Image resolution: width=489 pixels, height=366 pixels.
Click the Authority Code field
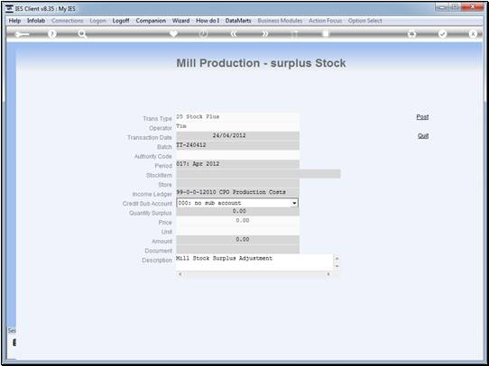click(237, 155)
